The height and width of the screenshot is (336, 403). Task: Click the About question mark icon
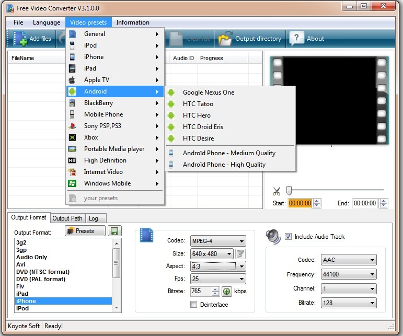click(296, 38)
